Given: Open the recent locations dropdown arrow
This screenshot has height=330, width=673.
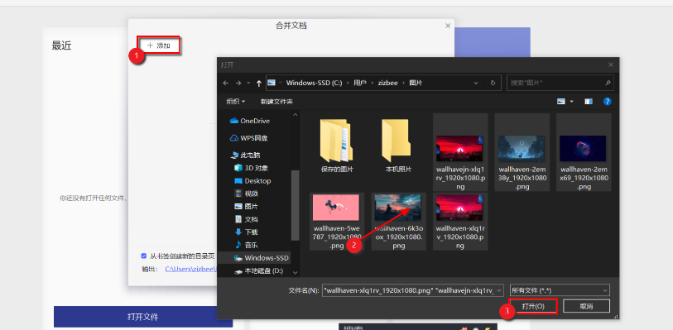Looking at the screenshot, I should point(248,84).
